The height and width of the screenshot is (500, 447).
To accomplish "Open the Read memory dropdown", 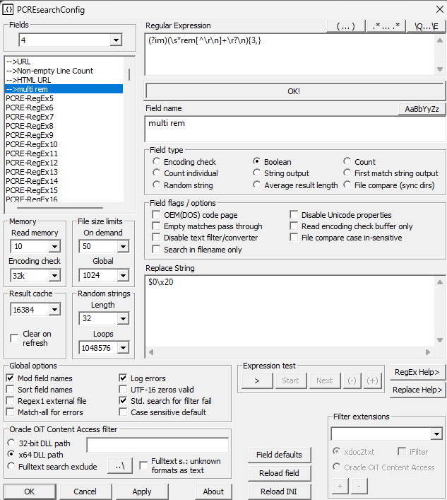I will click(54, 247).
